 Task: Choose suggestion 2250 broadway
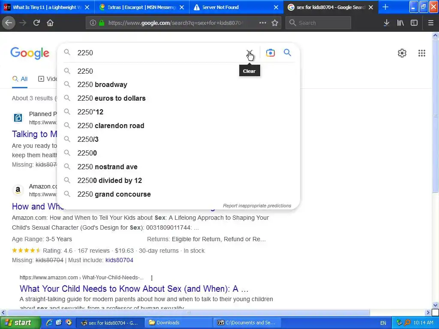[178, 84]
